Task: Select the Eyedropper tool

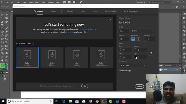Action: (2, 49)
